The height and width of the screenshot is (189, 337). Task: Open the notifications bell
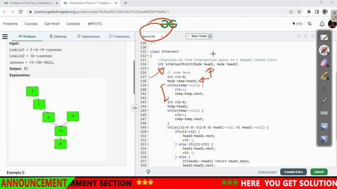322,24
